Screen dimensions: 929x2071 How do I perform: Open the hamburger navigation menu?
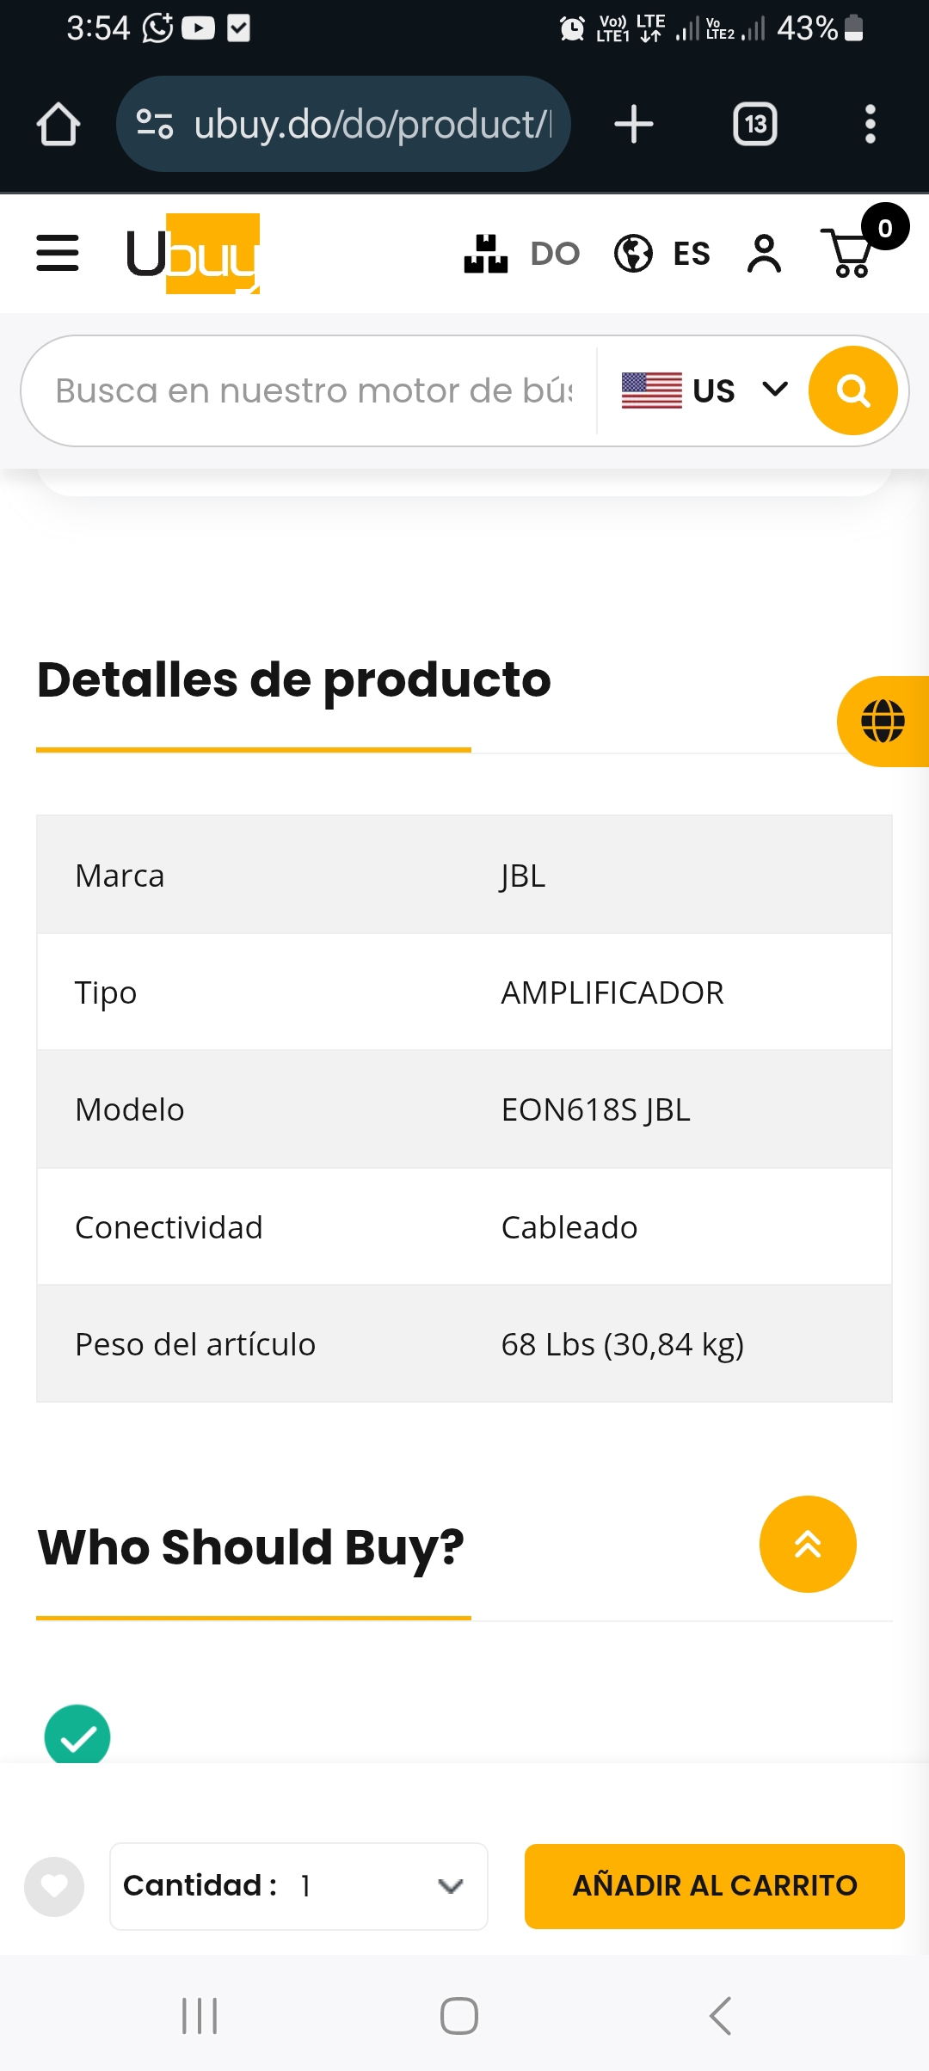click(x=58, y=253)
